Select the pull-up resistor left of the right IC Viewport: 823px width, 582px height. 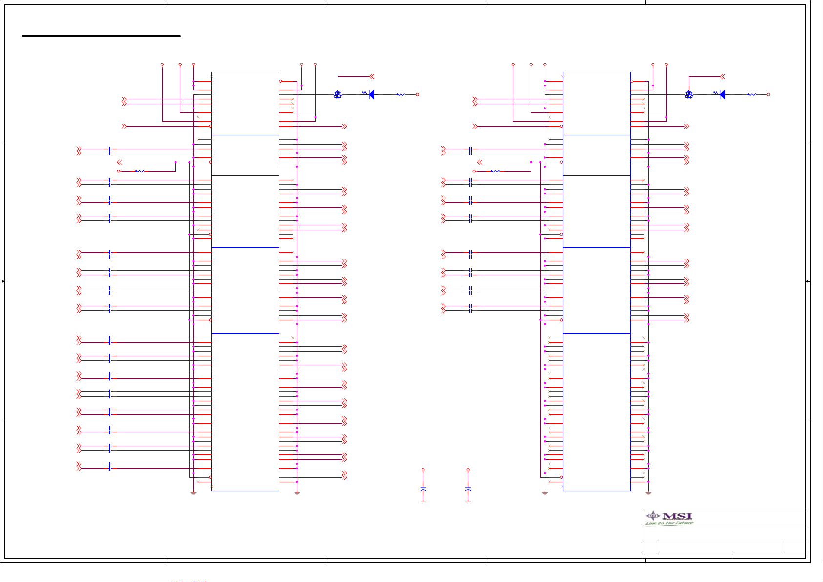coord(495,171)
